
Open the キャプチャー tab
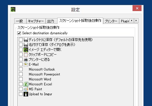pos(36,21)
